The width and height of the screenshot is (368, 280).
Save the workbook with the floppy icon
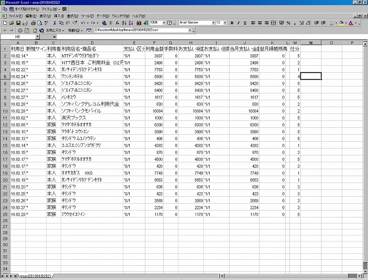[18, 23]
